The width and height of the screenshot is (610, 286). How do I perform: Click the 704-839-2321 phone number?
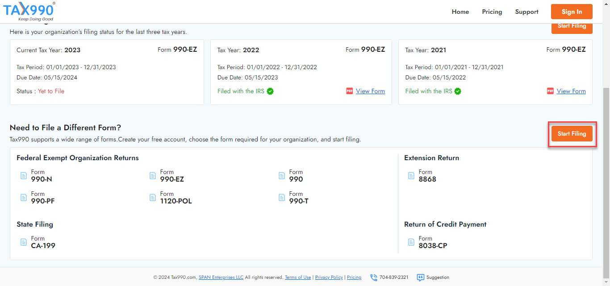[x=394, y=278]
